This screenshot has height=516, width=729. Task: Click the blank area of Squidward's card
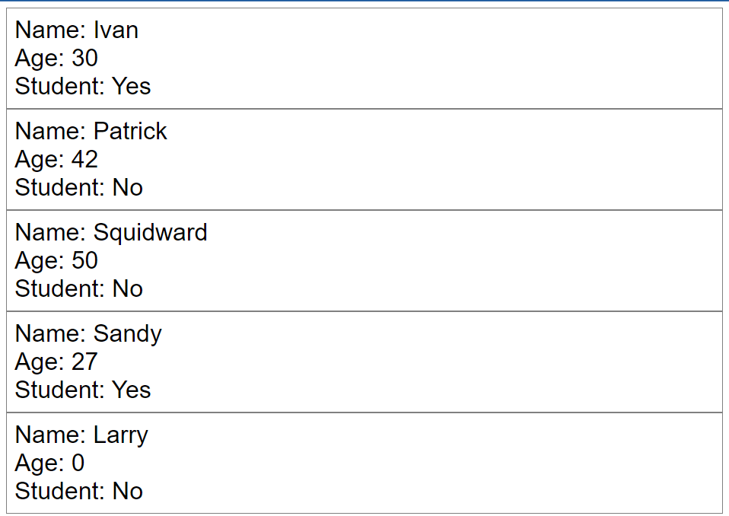point(457,261)
